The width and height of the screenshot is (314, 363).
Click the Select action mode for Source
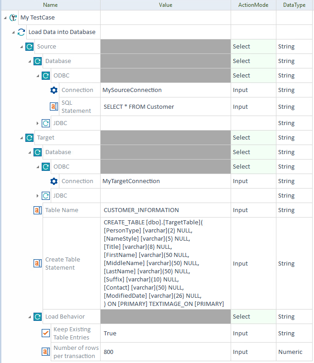click(x=242, y=47)
